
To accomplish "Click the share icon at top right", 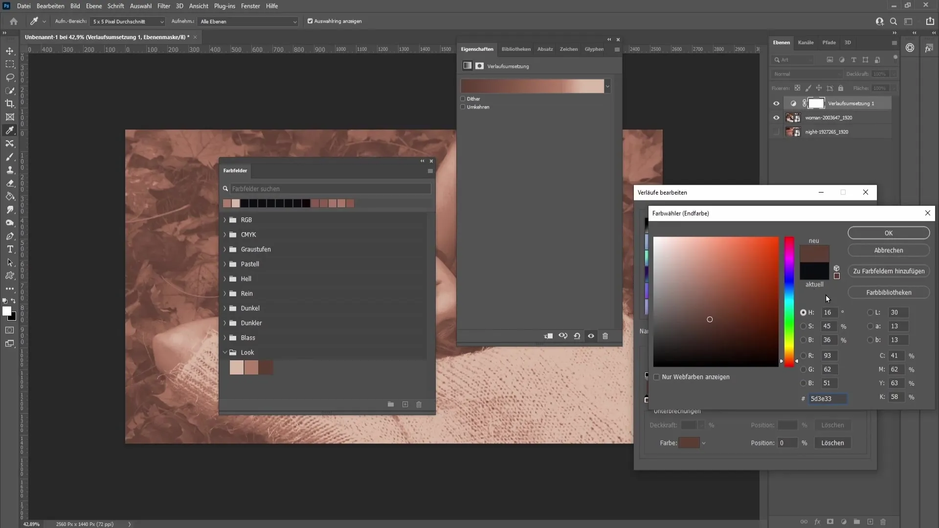I will (930, 21).
